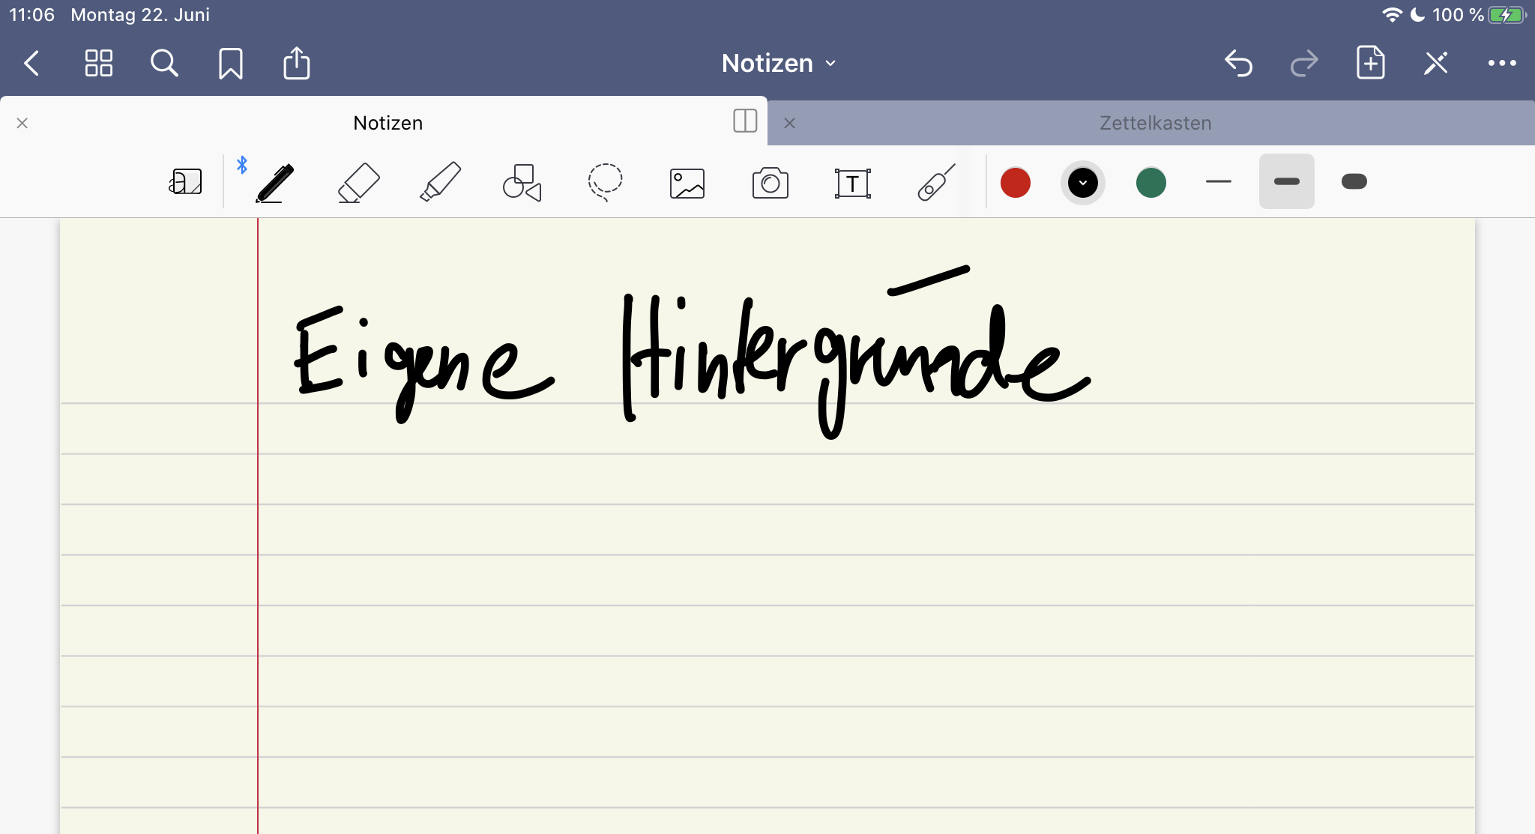Select the green color swatch
Screen dimensions: 1535x834
pyautogui.click(x=1150, y=183)
